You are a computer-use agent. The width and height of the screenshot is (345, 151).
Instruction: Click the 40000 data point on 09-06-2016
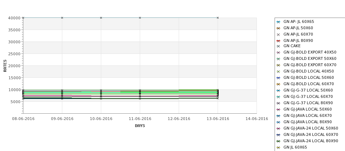click(x=62, y=18)
